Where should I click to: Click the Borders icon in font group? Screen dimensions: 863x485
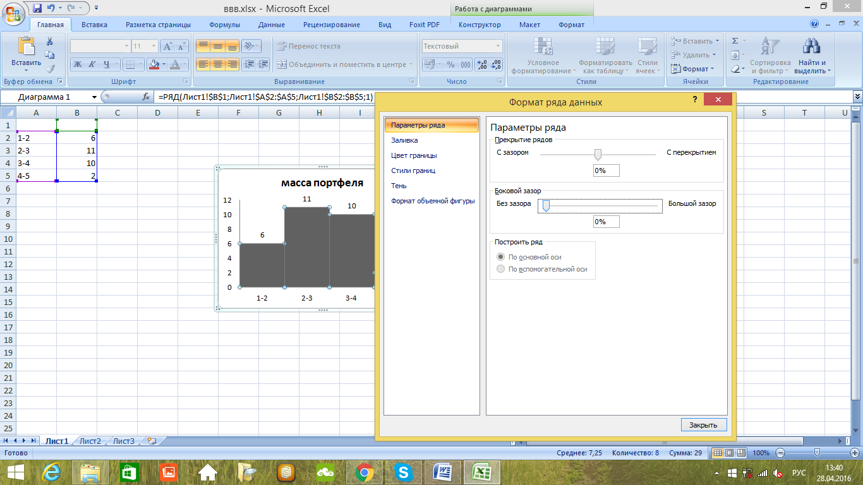[x=129, y=64]
